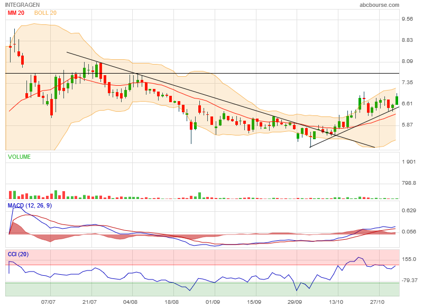The width and height of the screenshot is (423, 307).
Task: Click the 15/09 date label
Action: click(254, 302)
